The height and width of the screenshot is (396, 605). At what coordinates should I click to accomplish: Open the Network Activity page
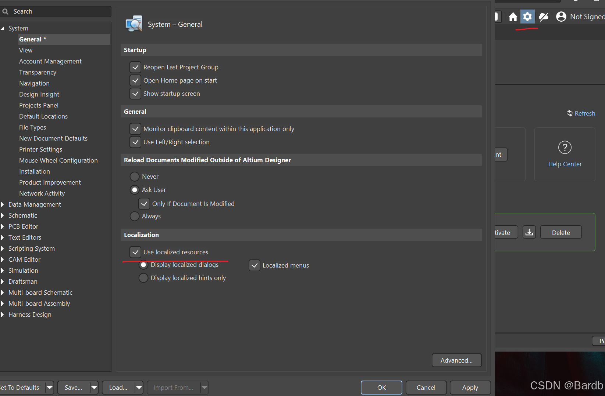[x=42, y=193]
